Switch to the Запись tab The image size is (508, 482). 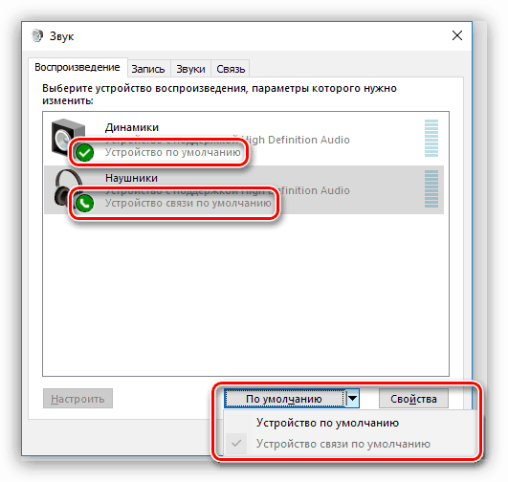148,69
